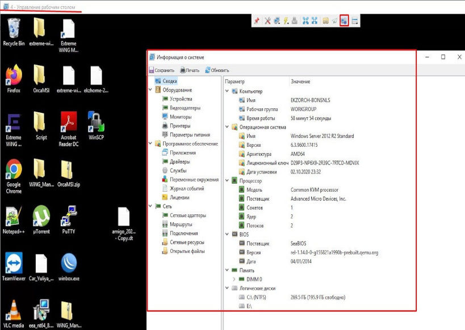This screenshot has width=465, height=330.
Task: Collapse the Процессор parameter group
Action: click(227, 180)
